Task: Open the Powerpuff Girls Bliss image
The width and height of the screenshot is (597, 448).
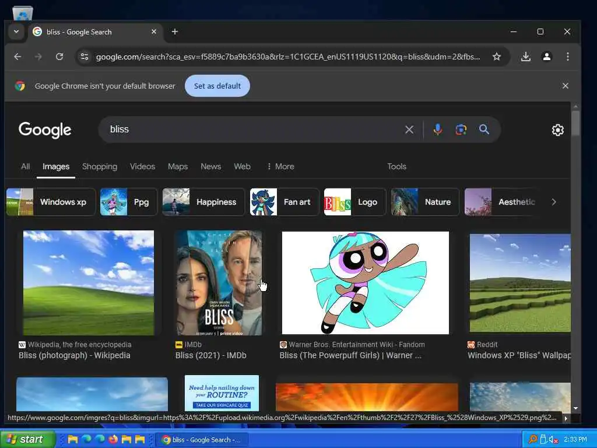Action: pos(366,283)
